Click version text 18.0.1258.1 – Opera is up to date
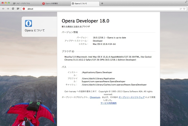Viewport: 188px width, 126px height. (x=109, y=38)
